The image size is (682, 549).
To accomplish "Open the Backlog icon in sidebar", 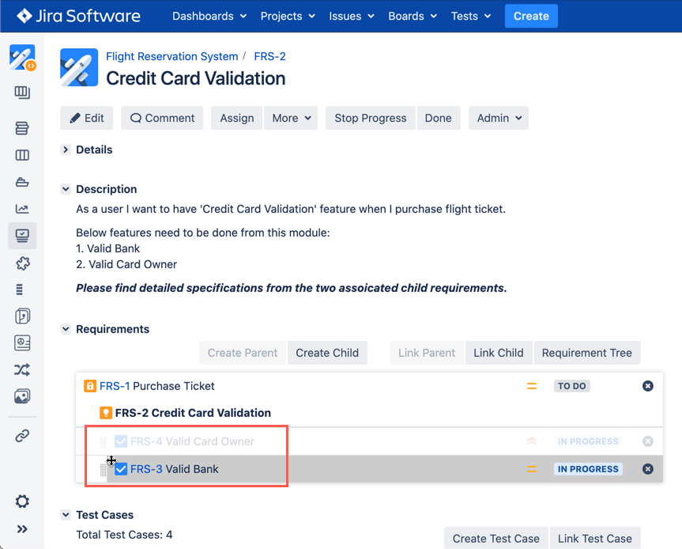I will pyautogui.click(x=22, y=128).
